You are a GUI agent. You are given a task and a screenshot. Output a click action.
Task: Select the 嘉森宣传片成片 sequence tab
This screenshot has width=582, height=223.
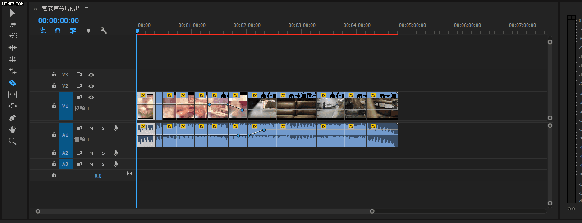tap(61, 9)
